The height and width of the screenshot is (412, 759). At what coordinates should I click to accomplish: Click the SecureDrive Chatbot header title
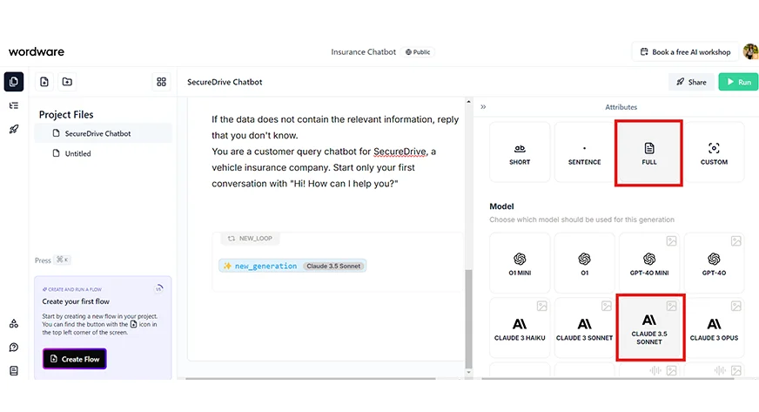tap(225, 82)
